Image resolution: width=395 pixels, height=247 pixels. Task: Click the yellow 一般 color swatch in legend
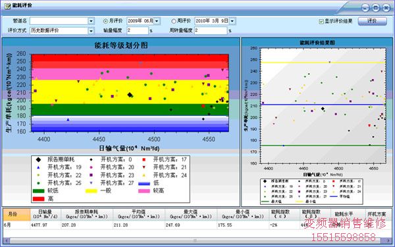pyautogui.click(x=92, y=191)
